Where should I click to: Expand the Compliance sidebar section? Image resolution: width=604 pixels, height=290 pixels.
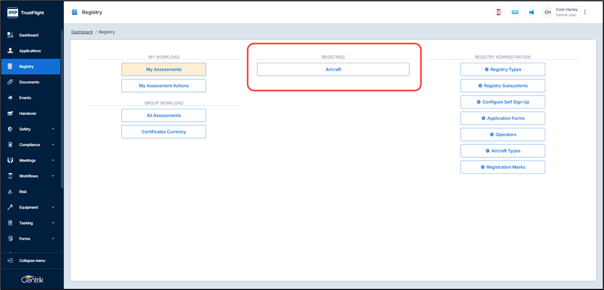tap(53, 145)
